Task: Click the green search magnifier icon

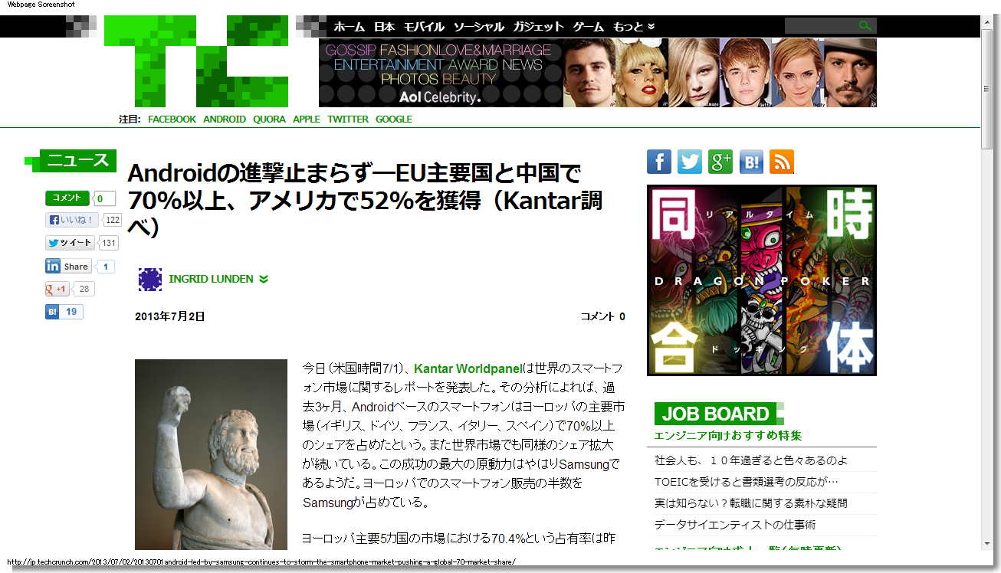Action: coord(865,26)
